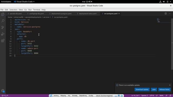Screen dimensions: 173x97
Task: Close the svc-postgres.yaml tab
Action: coord(119,13)
